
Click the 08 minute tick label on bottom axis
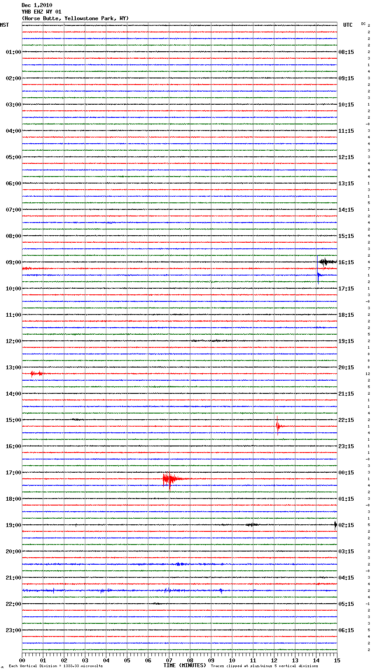(x=190, y=660)
